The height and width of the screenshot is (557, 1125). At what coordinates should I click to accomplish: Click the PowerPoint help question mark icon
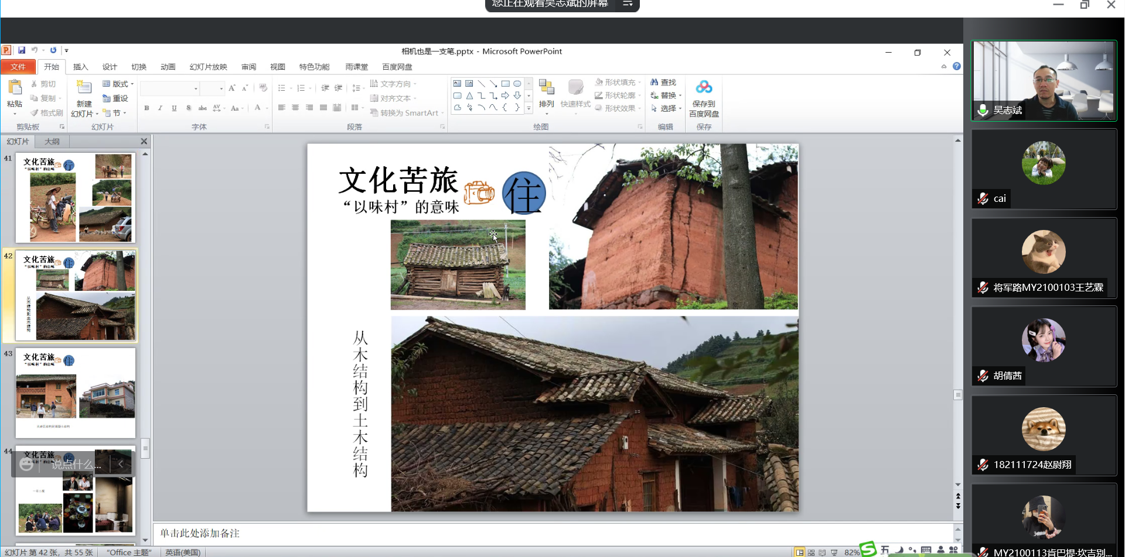click(957, 67)
